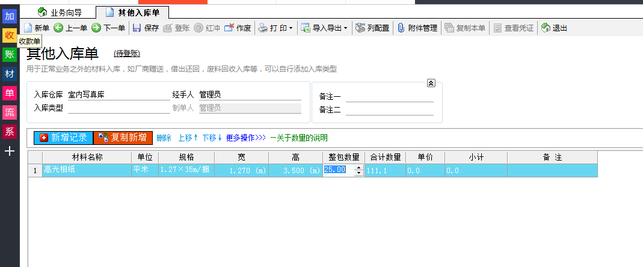The width and height of the screenshot is (643, 267).
Task: Click the 111.1 total quantity cell
Action: [x=386, y=170]
